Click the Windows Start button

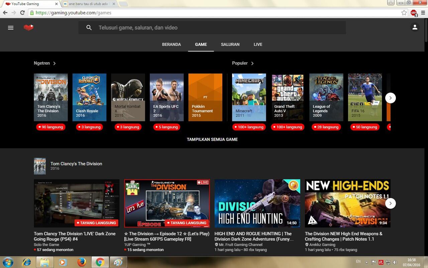click(8, 262)
